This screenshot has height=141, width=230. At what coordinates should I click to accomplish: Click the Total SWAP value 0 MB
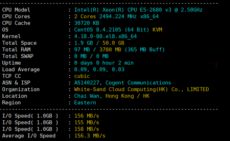click(x=81, y=56)
